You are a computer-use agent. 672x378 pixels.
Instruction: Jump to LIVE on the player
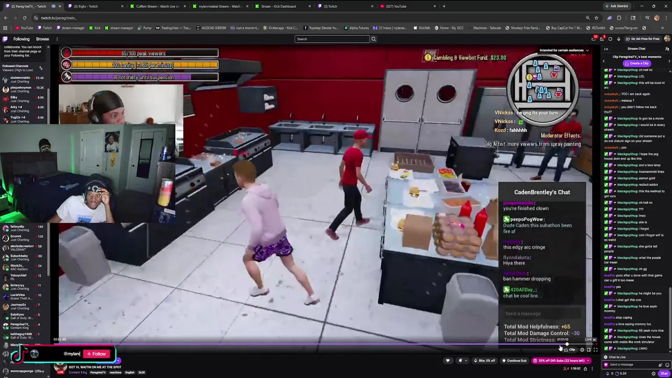[591, 340]
